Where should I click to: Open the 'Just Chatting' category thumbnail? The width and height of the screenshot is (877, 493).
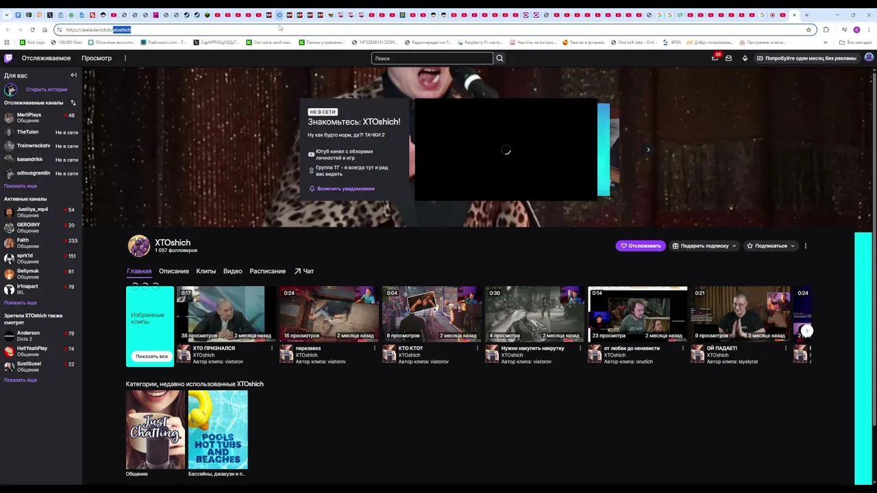pos(155,429)
